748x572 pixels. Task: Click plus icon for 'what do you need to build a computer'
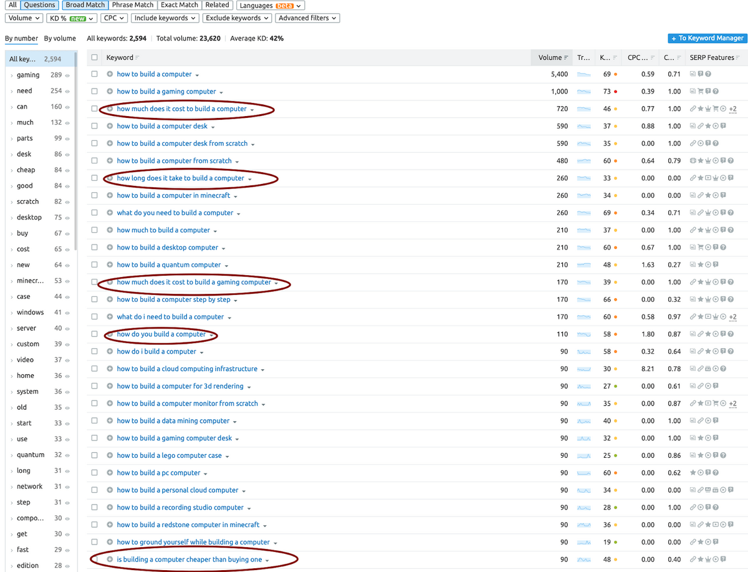pos(110,213)
